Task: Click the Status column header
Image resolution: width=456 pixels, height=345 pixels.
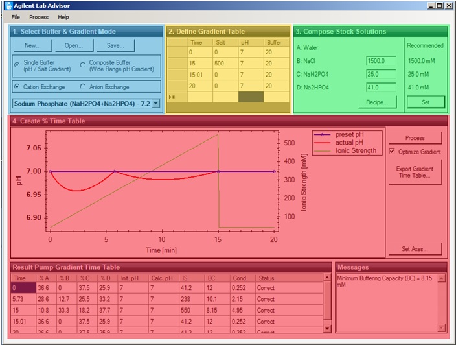Action: click(x=289, y=278)
